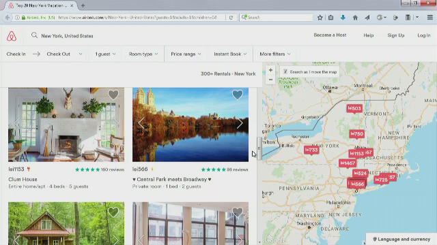Reload the page with the refresh icon
Image resolution: width=437 pixels, height=245 pixels.
[231, 17]
